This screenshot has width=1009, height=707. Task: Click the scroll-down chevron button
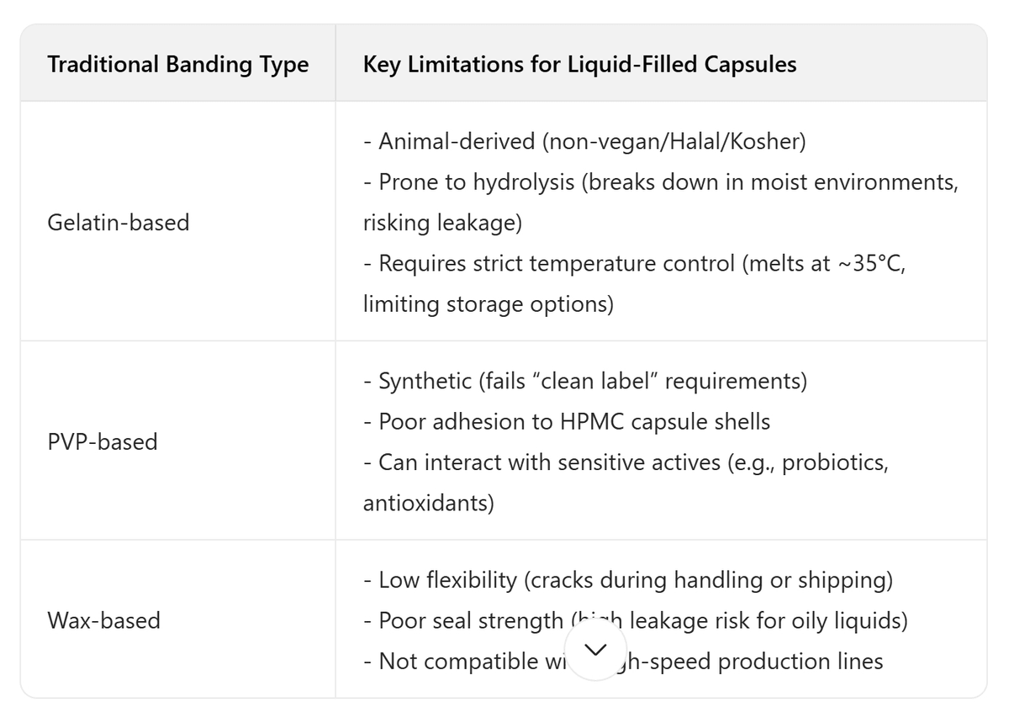pos(595,650)
